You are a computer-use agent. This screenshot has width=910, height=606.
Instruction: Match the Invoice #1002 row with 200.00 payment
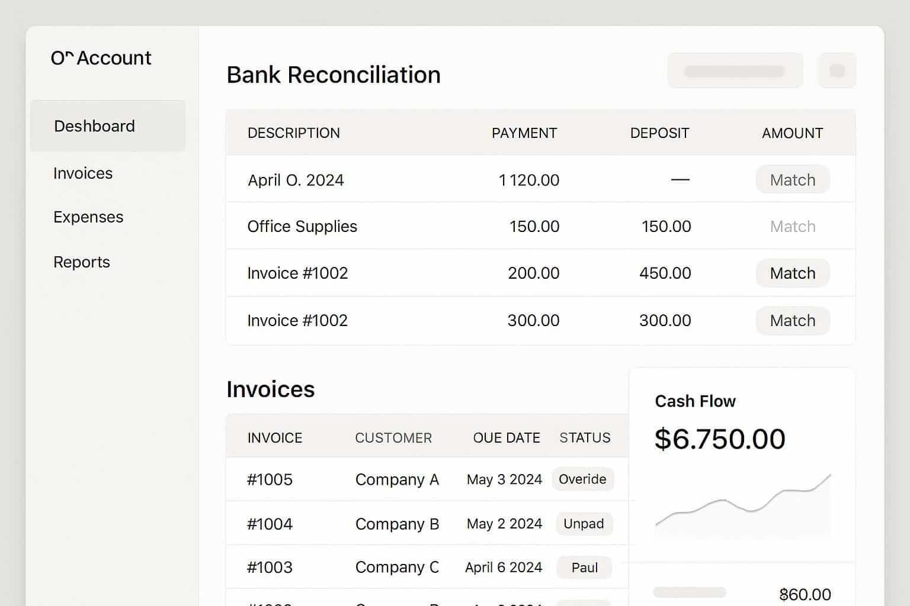coord(792,273)
